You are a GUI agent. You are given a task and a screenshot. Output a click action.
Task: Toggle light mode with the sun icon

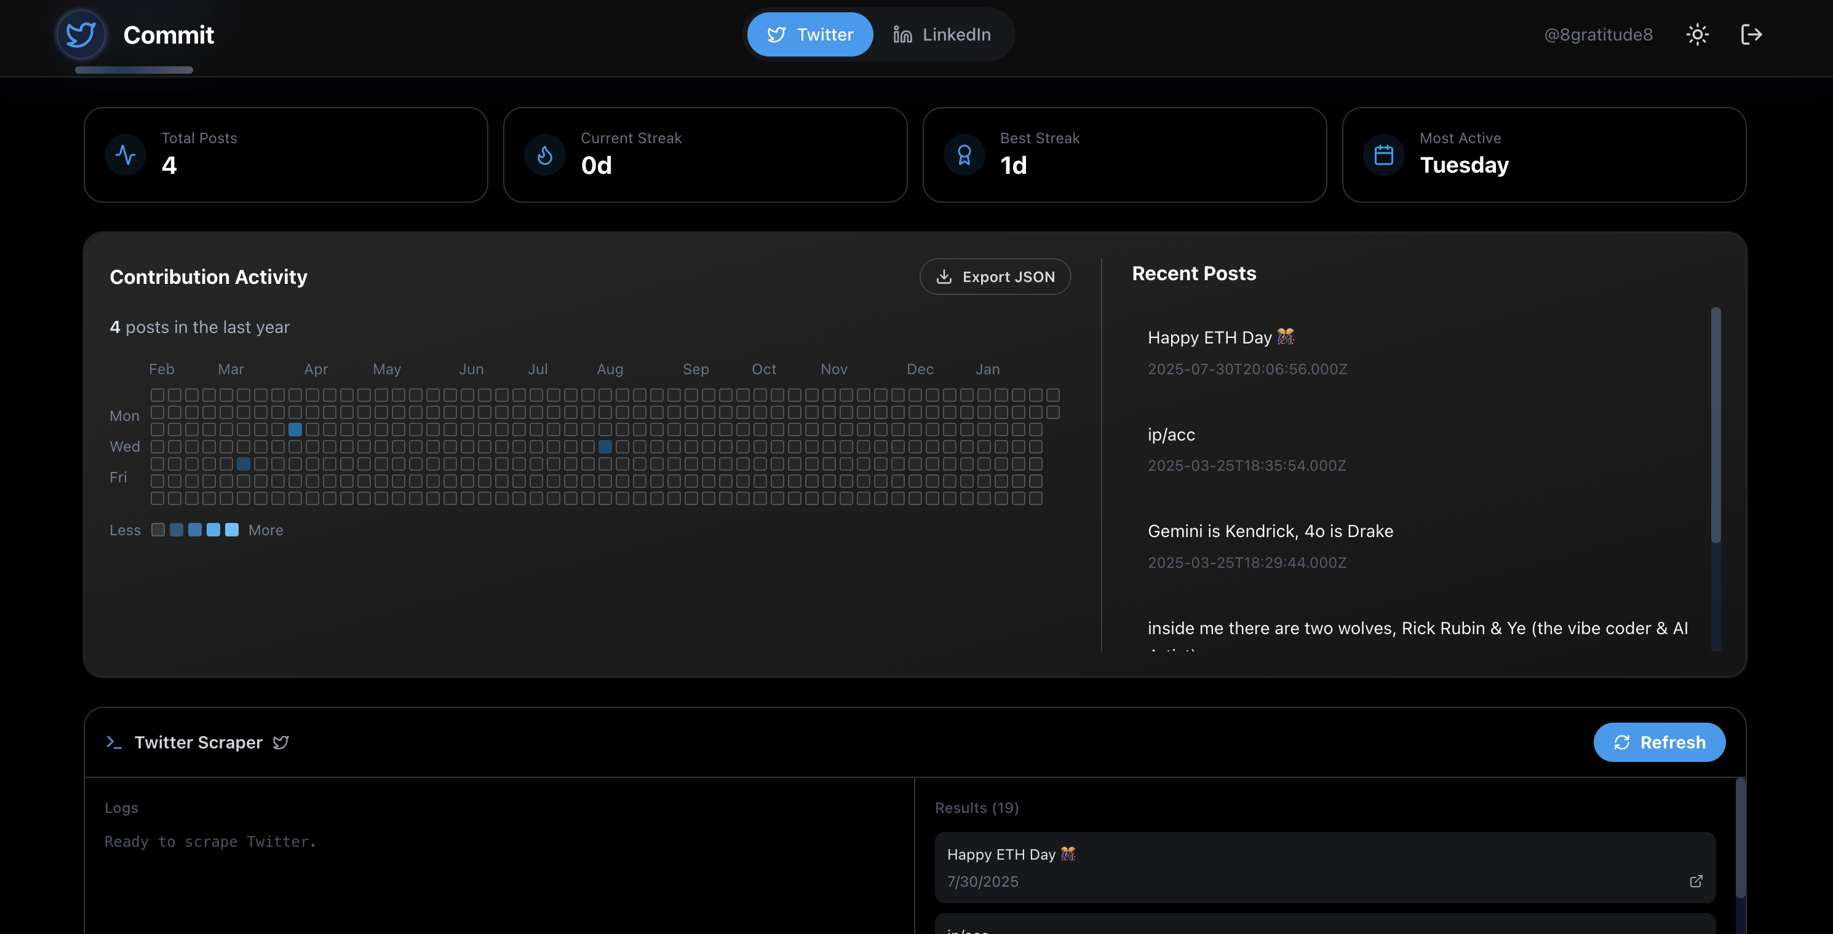tap(1697, 33)
